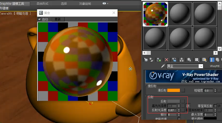This screenshot has height=123, width=222.
Task: Click the map button beside 反射 swatch
Action: click(183, 101)
